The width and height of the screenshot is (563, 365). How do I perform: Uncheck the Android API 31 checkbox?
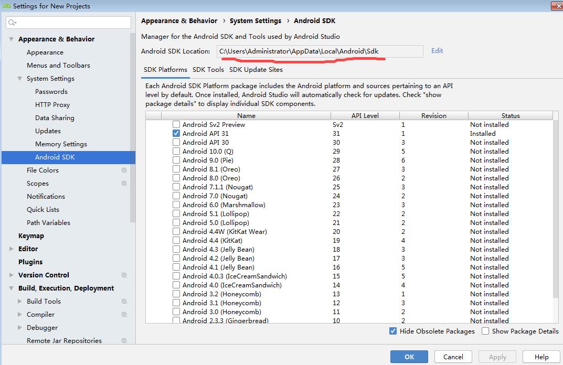coord(176,133)
